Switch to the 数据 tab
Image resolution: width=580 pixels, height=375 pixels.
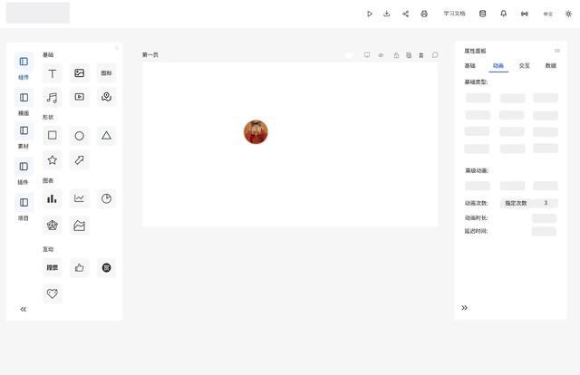[551, 65]
